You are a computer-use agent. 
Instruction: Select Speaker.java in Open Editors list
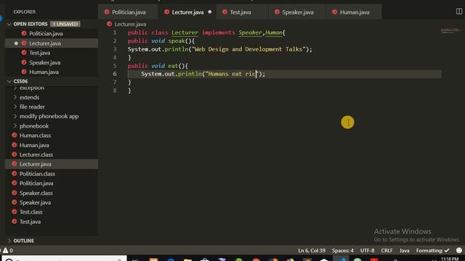tap(45, 62)
